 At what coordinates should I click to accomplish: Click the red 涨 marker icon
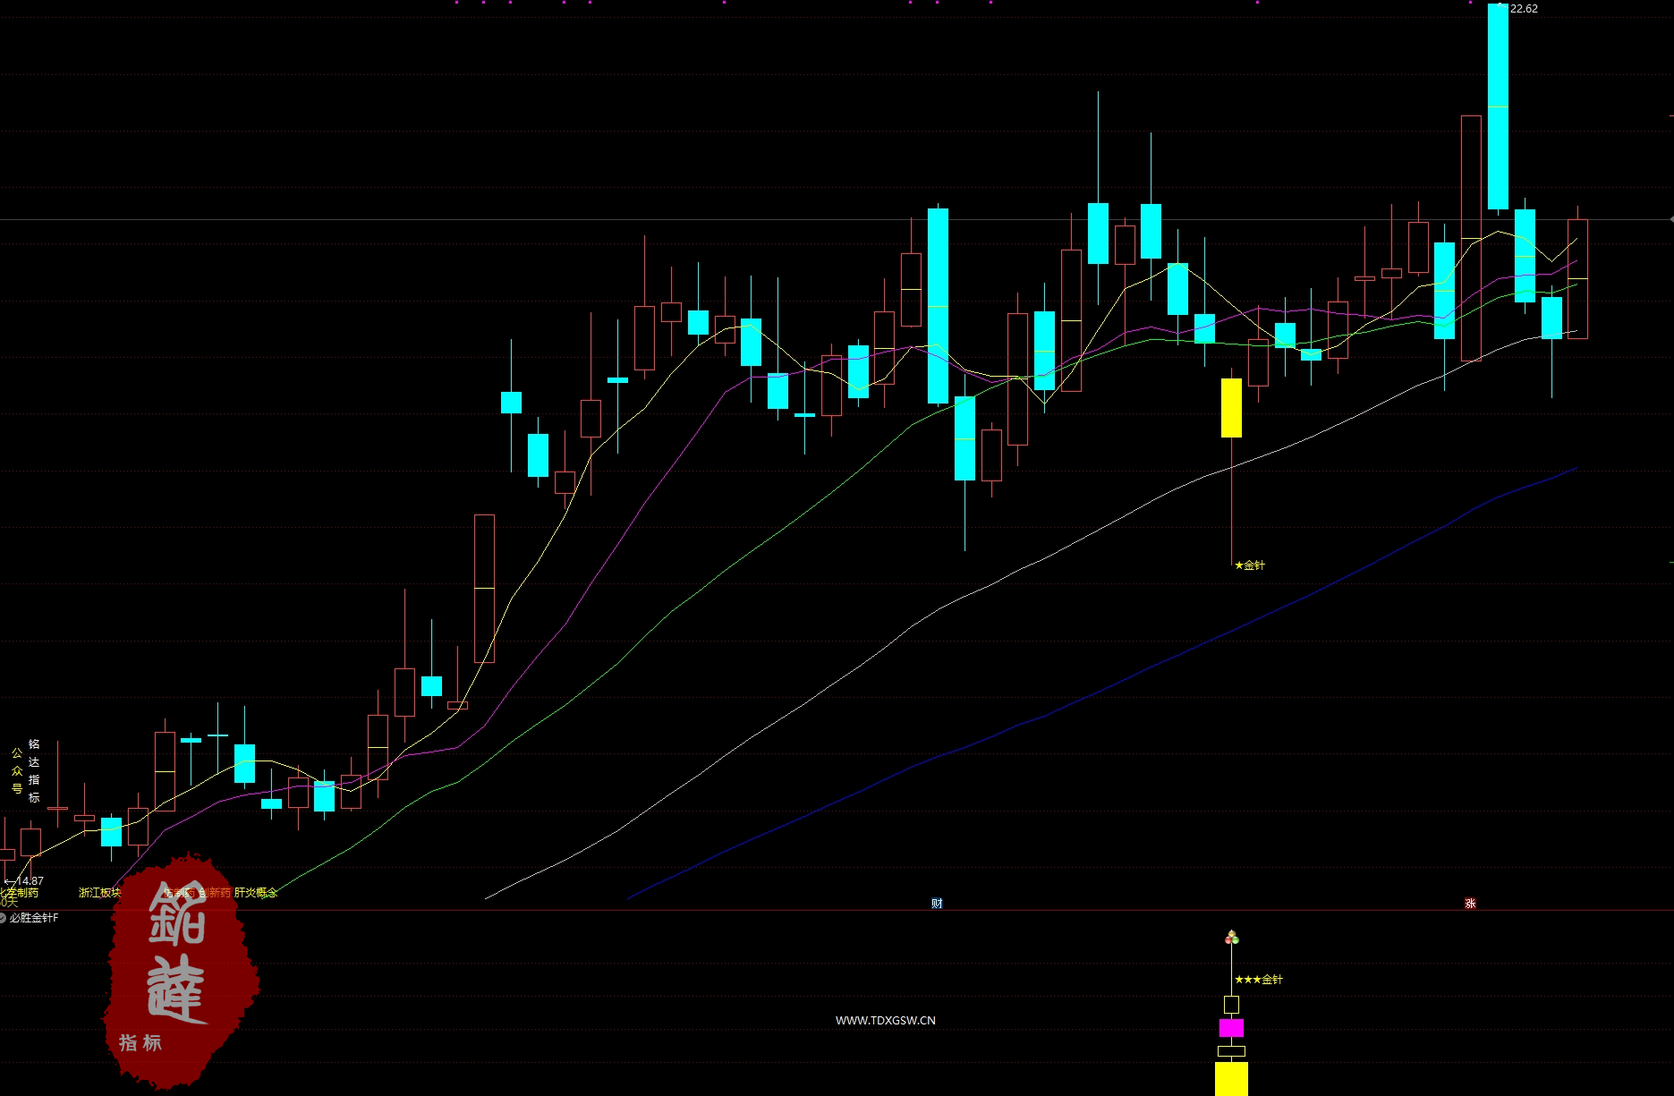coord(1470,903)
